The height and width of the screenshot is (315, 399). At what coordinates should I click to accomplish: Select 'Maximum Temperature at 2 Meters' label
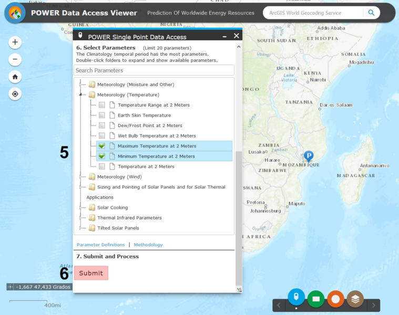[157, 146]
